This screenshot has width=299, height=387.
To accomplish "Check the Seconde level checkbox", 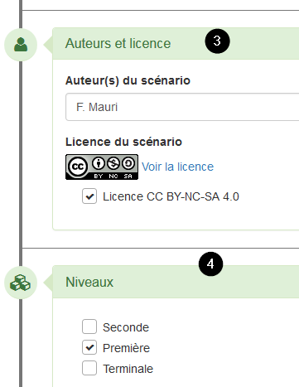I will 89,327.
